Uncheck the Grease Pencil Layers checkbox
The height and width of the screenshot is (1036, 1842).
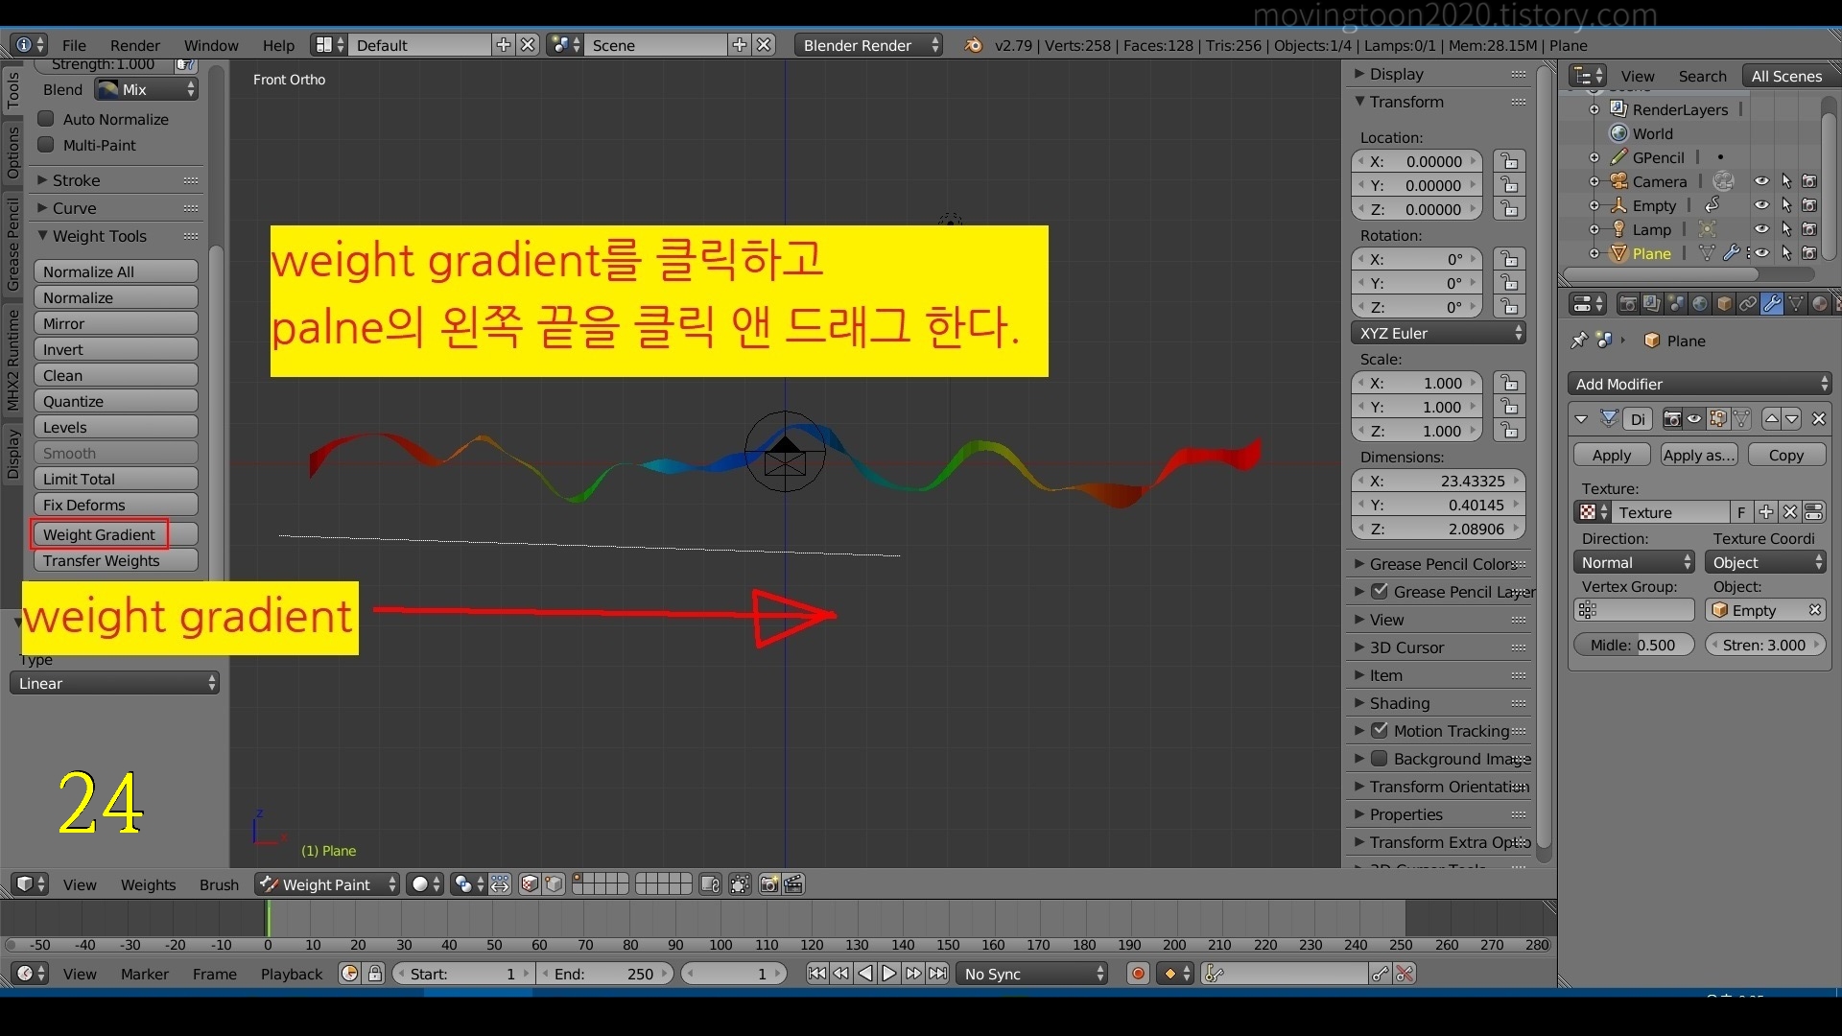point(1380,592)
